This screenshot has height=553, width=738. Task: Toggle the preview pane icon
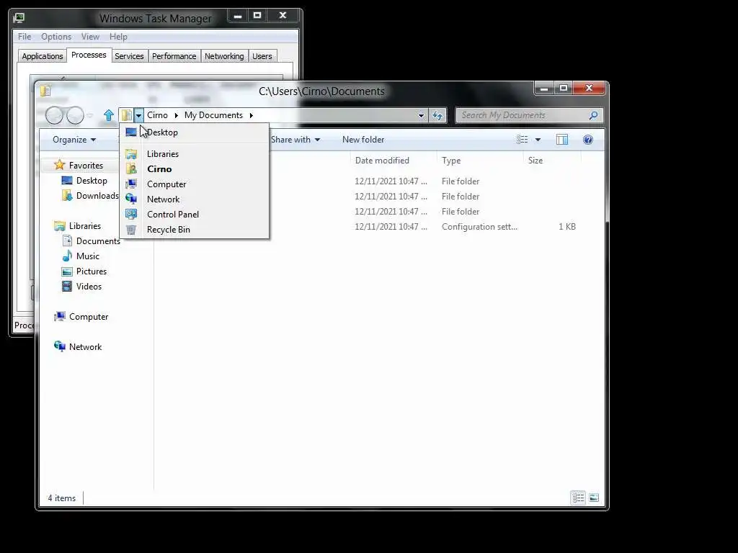562,140
